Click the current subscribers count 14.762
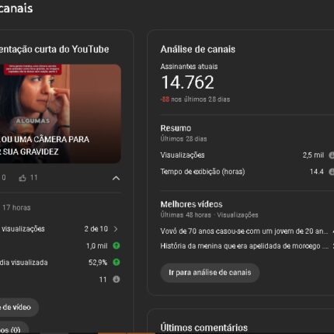 (188, 82)
